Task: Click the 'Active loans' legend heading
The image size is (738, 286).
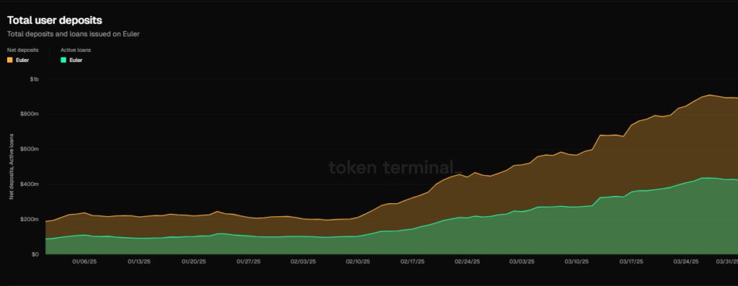Action: pos(76,50)
